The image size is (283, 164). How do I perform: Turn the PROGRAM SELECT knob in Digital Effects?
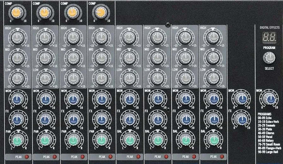coord(269,57)
